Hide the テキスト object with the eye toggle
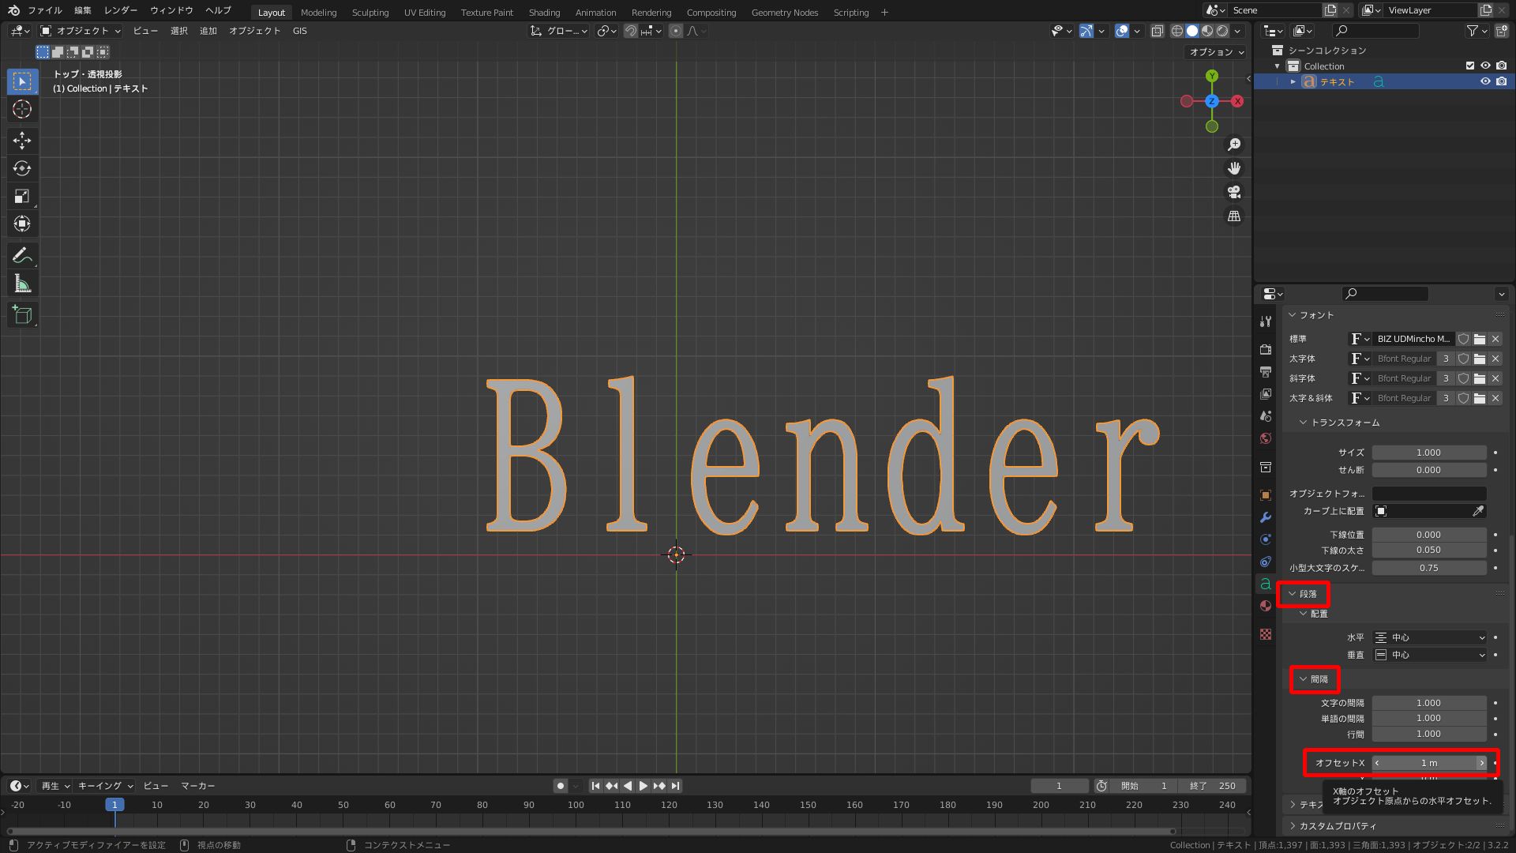Viewport: 1516px width, 853px height. pos(1486,81)
